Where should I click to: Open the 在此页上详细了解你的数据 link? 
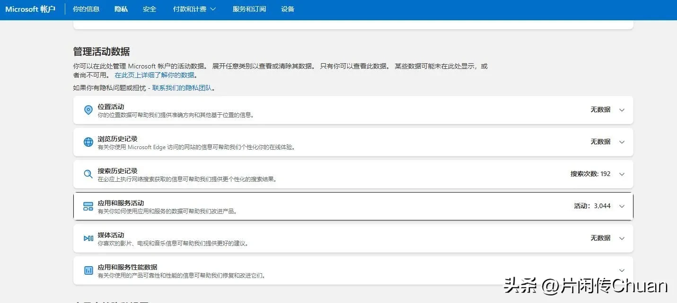[154, 75]
